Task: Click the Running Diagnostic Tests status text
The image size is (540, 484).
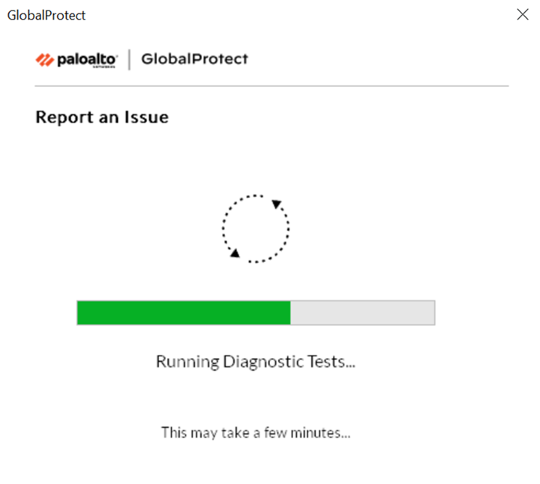Action: tap(255, 362)
